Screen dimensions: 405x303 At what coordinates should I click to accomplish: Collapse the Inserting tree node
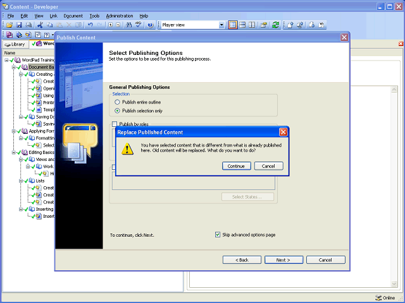point(21,209)
